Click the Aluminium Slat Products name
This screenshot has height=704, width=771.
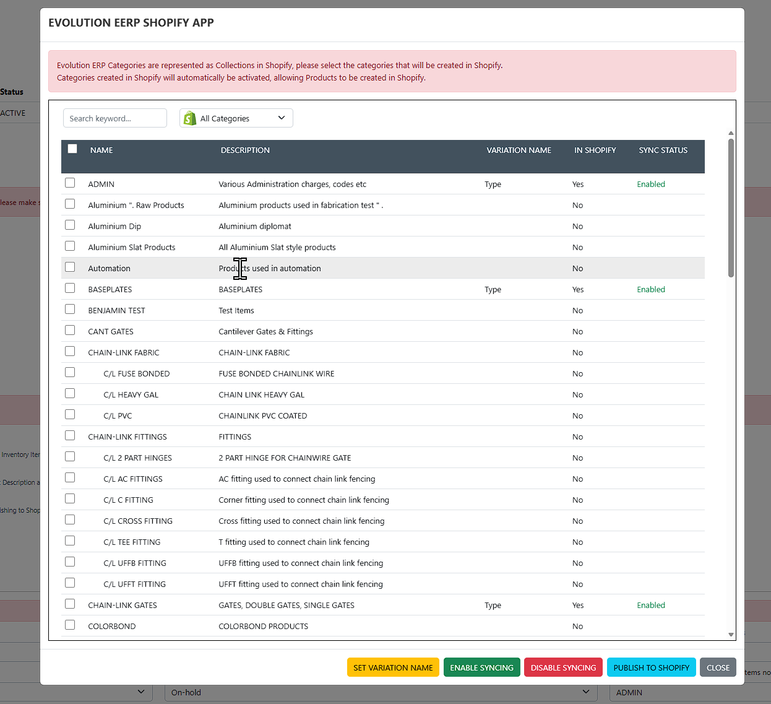click(x=132, y=248)
